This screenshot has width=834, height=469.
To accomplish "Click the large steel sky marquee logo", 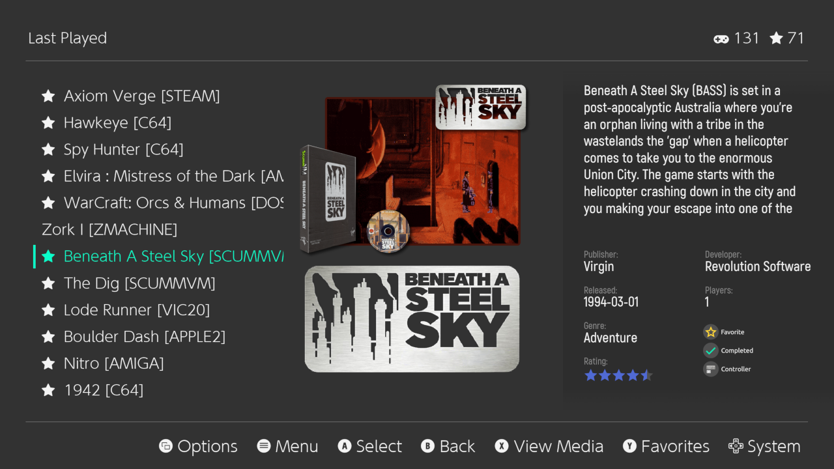I will pos(412,319).
